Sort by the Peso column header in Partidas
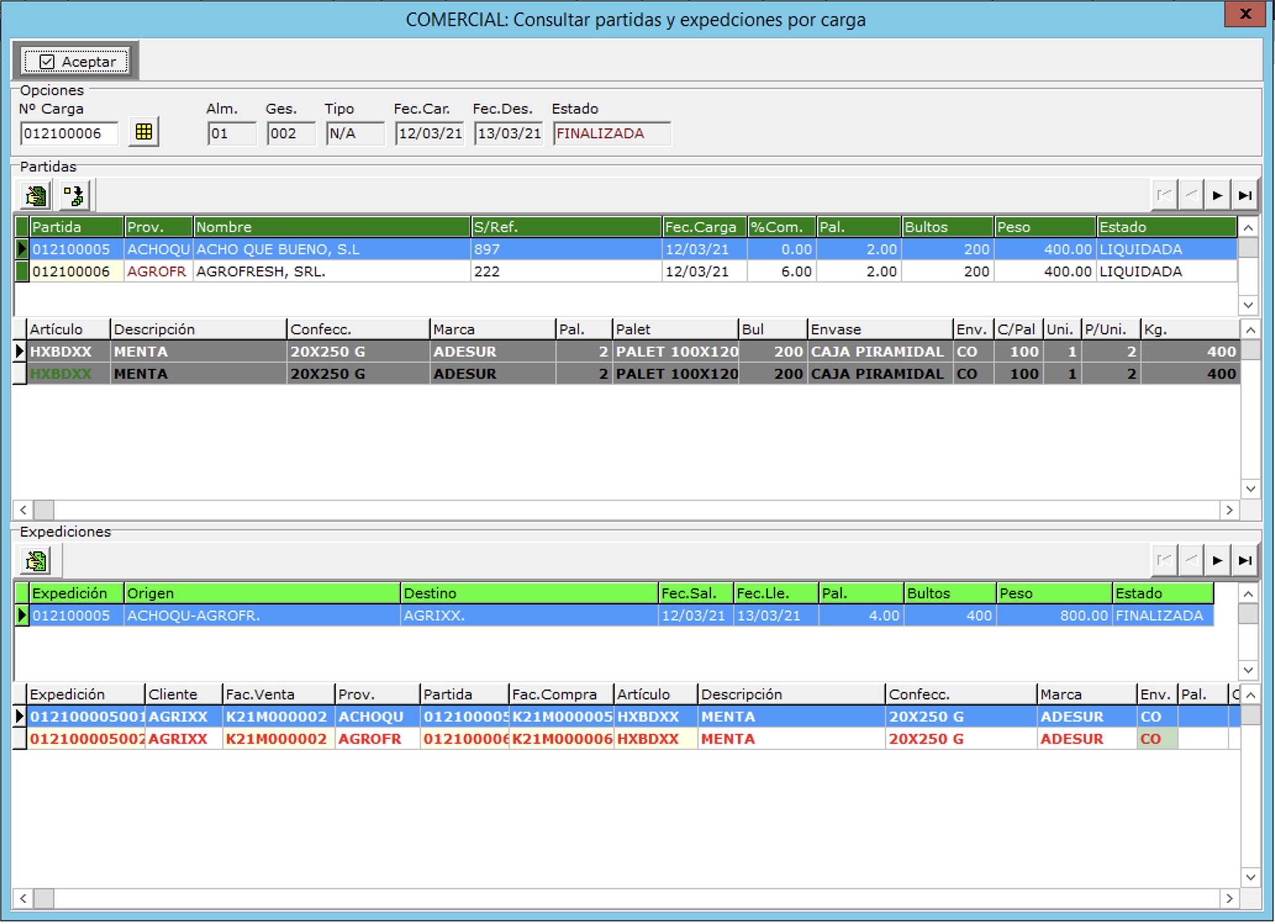This screenshot has width=1275, height=924. [1044, 227]
